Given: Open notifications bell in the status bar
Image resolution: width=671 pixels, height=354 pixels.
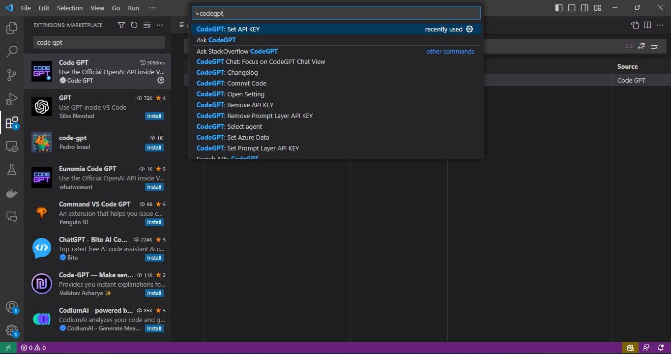Looking at the screenshot, I should (660, 347).
